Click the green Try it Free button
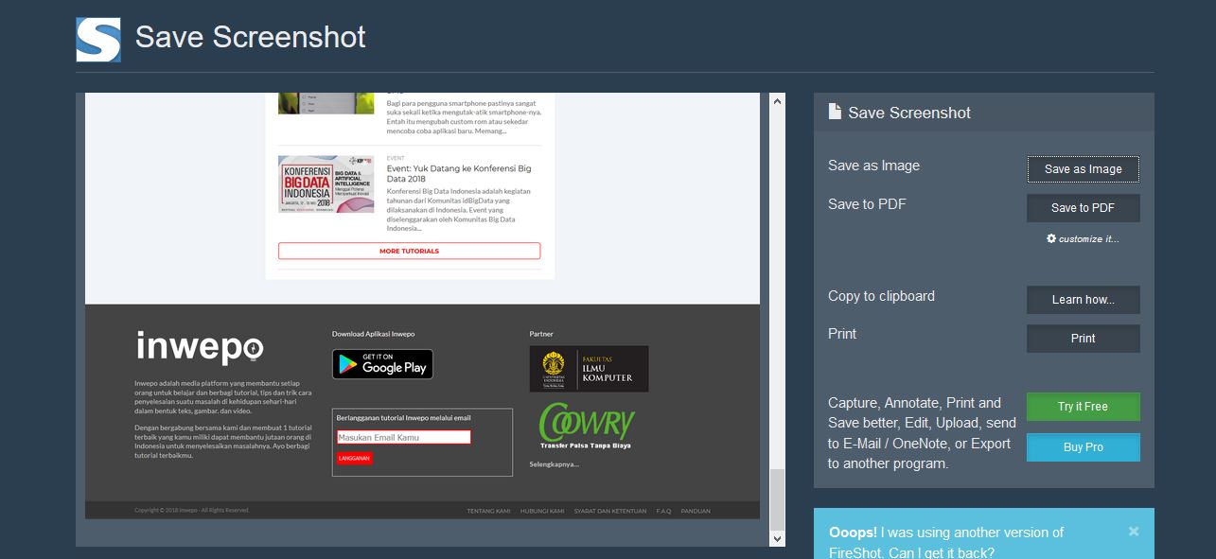The height and width of the screenshot is (559, 1216). click(1084, 407)
